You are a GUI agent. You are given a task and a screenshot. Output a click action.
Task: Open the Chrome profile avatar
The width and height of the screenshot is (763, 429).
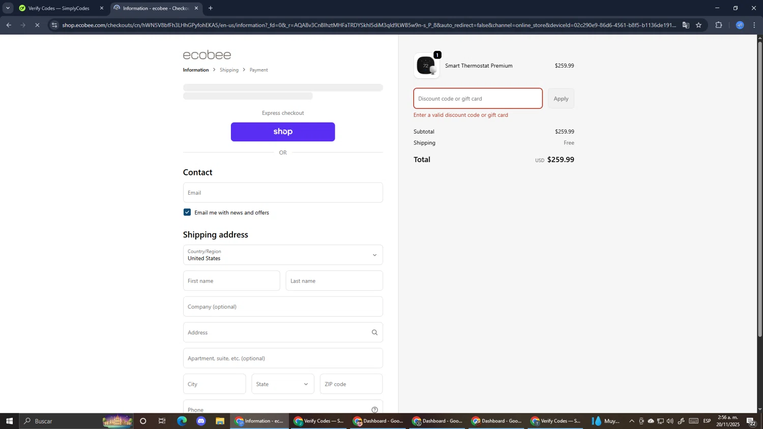(x=740, y=25)
